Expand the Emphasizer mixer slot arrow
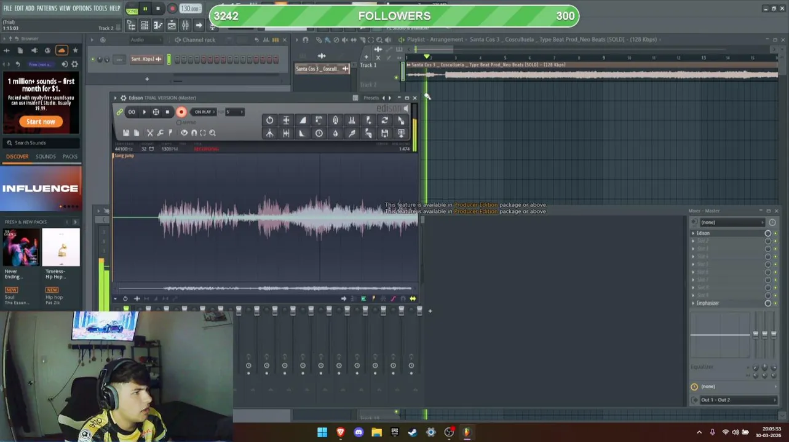Viewport: 789px width, 442px height. (x=693, y=303)
